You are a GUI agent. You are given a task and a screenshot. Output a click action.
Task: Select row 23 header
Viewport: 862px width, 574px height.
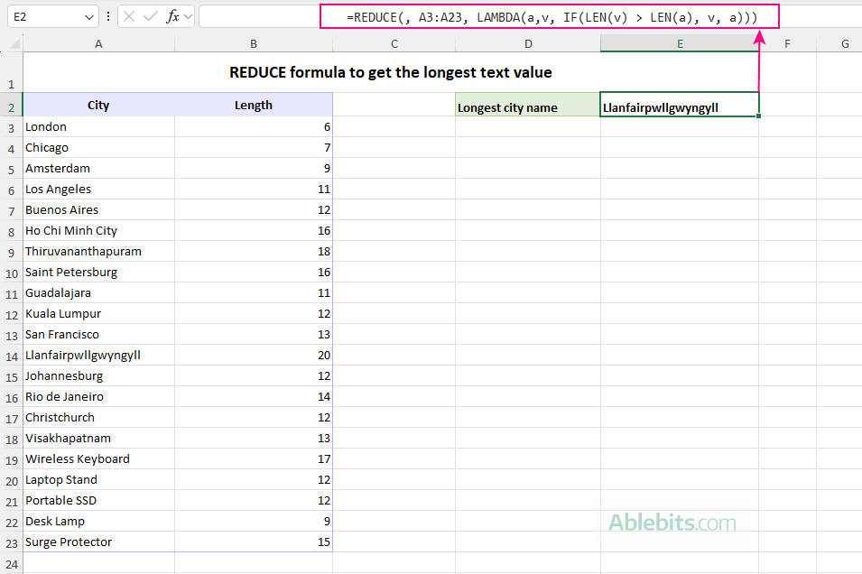coord(11,542)
